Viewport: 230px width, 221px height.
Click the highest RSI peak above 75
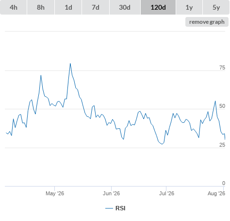tap(70, 64)
